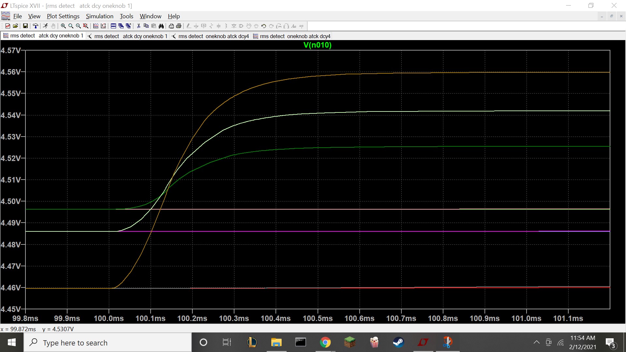Viewport: 626px width, 352px height.
Task: Click the 101.1ms time axis label
Action: [x=568, y=318]
